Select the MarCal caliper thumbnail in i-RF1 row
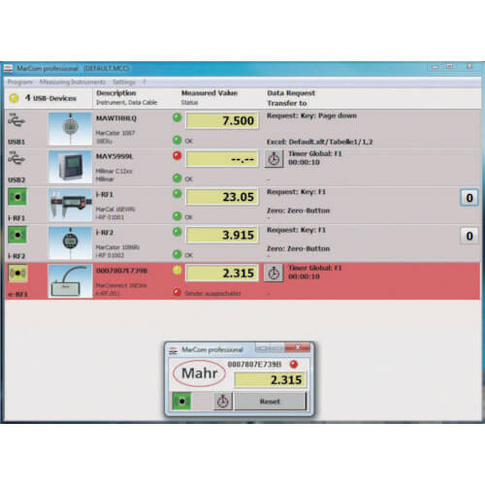This screenshot has width=485, height=485. [70, 205]
